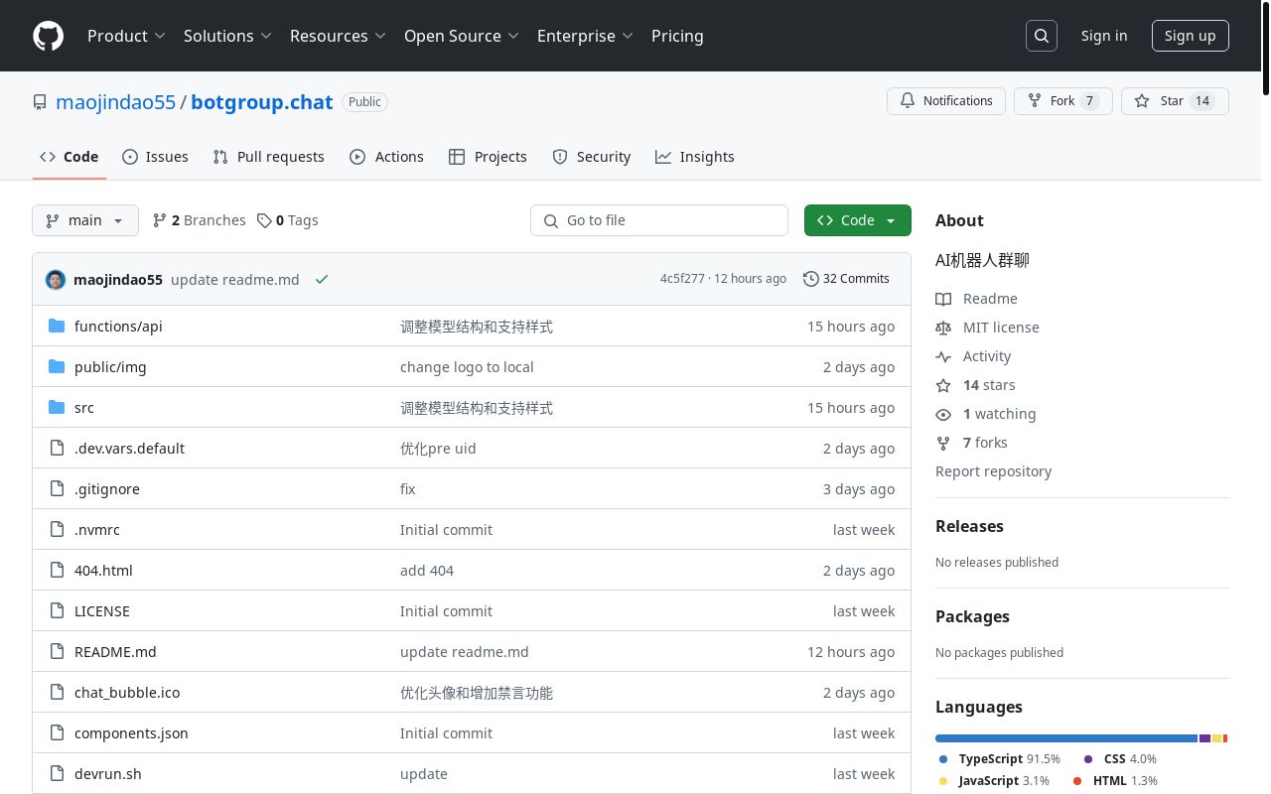Open the main branch selector
Image resolution: width=1271 pixels, height=794 pixels.
click(84, 220)
